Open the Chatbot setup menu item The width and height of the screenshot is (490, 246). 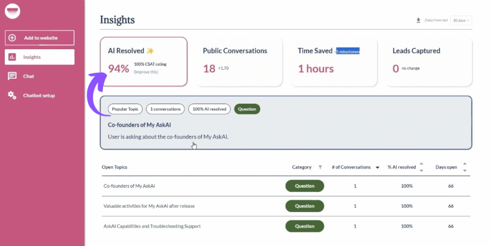39,96
